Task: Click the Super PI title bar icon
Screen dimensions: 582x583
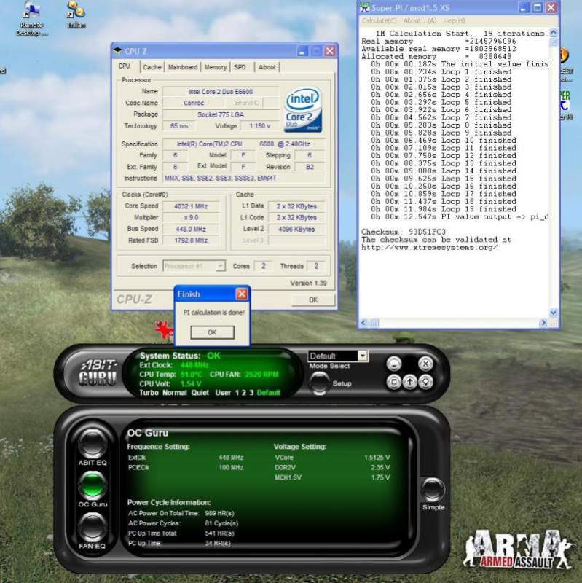Action: [366, 7]
